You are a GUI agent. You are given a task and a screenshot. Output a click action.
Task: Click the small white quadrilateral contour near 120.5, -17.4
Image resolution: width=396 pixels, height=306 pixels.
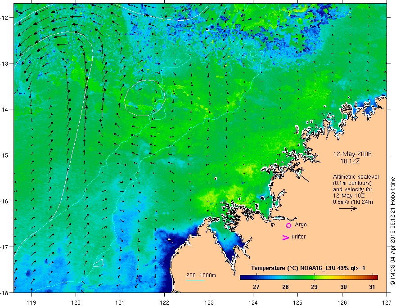click(98, 263)
